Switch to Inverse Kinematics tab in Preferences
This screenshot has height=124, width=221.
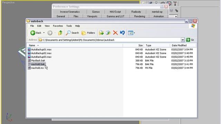[70, 12]
